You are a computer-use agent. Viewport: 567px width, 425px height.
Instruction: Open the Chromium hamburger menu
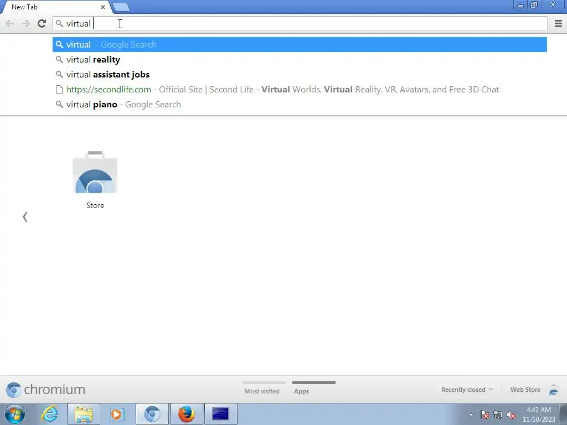click(x=558, y=24)
